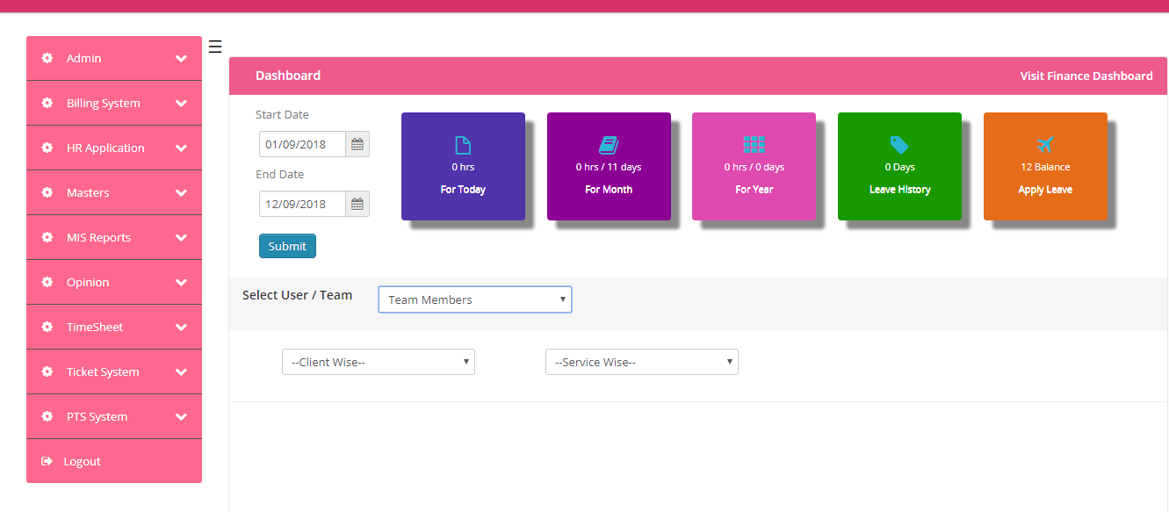Click the book icon on For Month card
The width and height of the screenshot is (1169, 512).
[x=609, y=145]
